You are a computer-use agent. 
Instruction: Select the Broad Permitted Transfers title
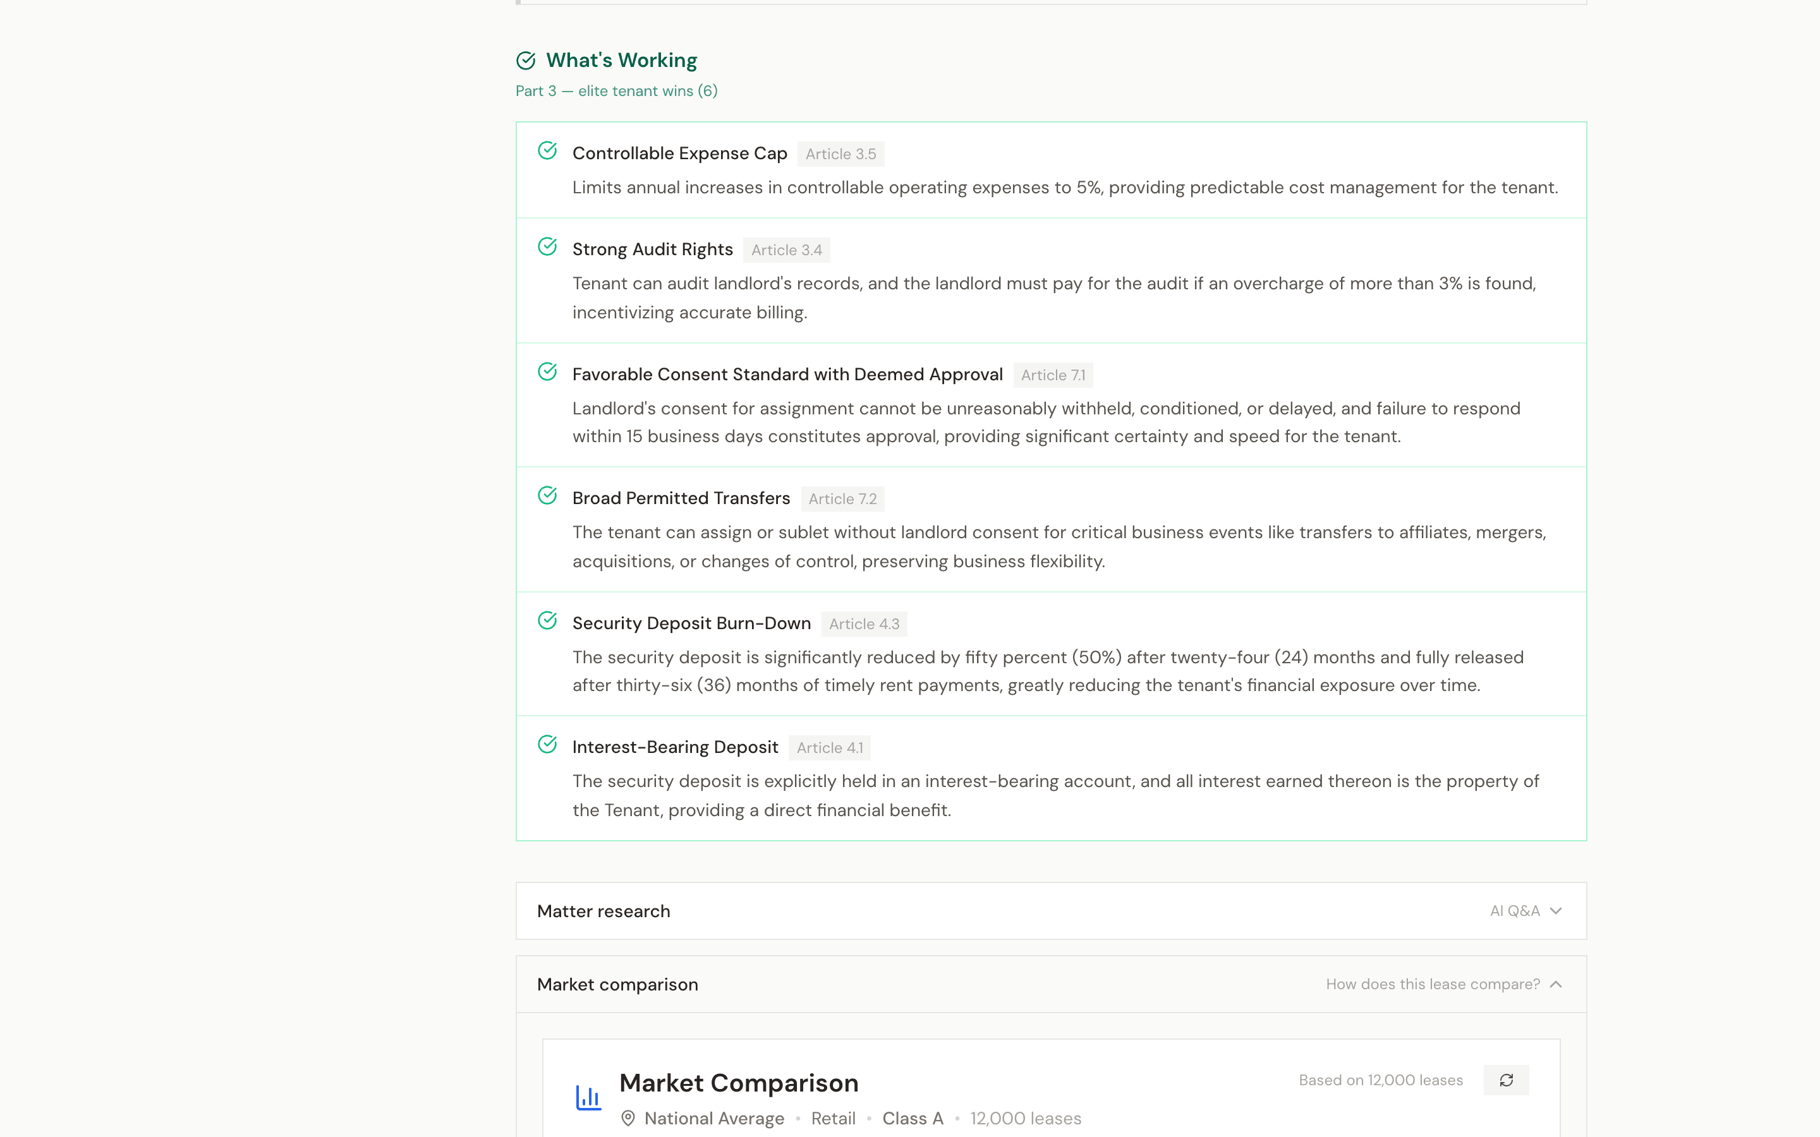681,498
